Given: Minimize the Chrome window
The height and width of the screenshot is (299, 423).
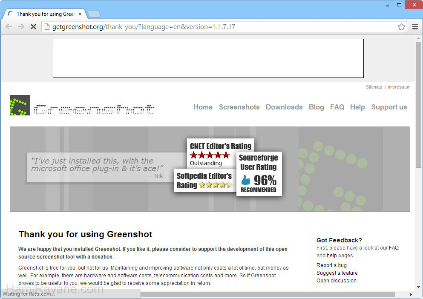Looking at the screenshot, I should pyautogui.click(x=388, y=5).
